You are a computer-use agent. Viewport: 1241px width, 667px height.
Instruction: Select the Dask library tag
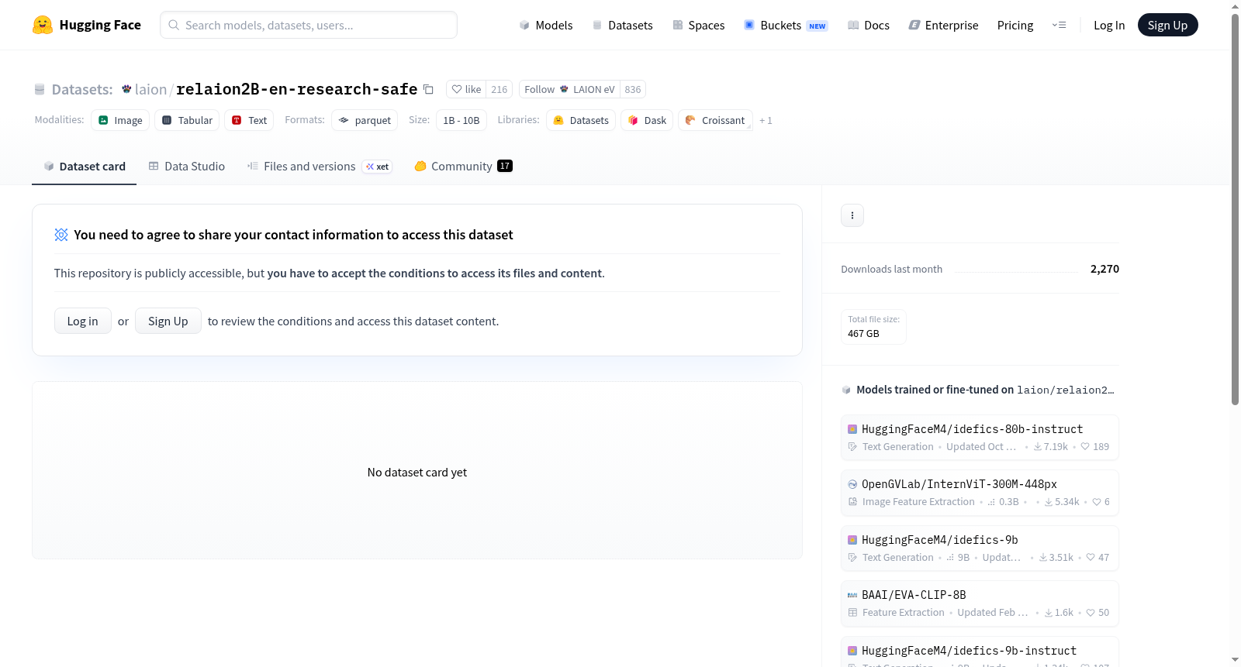(x=647, y=120)
